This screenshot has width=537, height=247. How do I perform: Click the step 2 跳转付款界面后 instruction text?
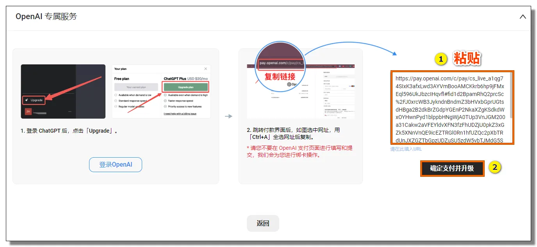(293, 133)
